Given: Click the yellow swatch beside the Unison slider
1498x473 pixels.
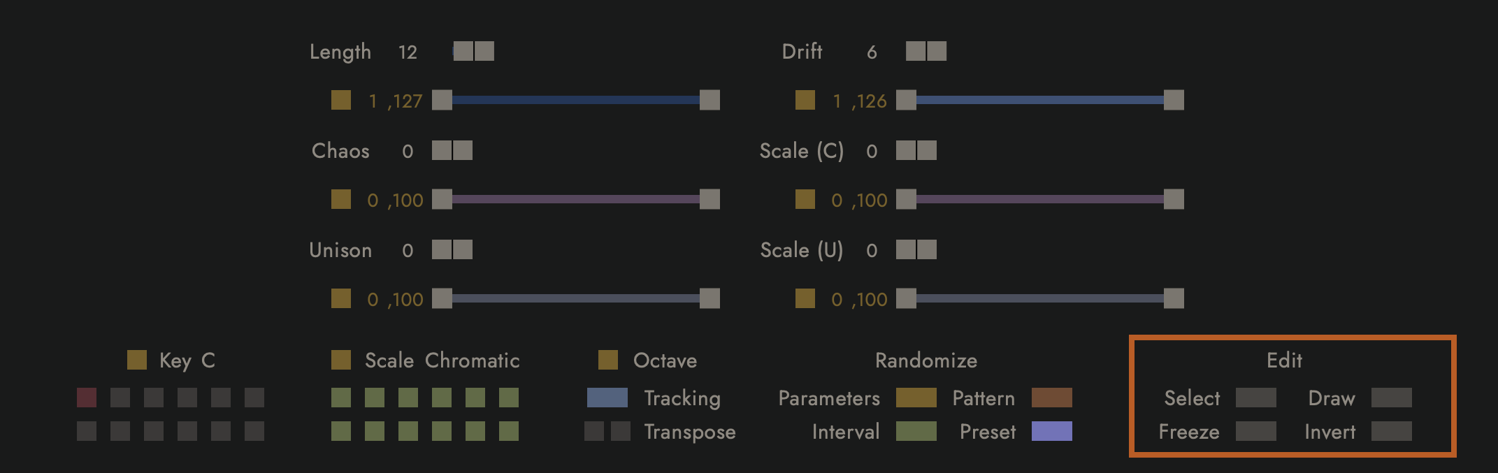Looking at the screenshot, I should [x=341, y=298].
